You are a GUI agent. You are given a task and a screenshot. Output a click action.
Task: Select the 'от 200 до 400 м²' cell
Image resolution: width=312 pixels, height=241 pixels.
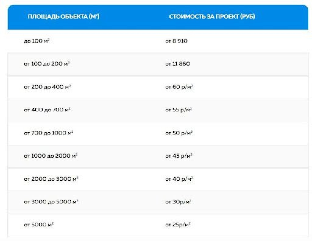tap(47, 87)
